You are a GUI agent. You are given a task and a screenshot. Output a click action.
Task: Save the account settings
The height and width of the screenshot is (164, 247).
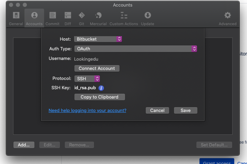(x=185, y=111)
